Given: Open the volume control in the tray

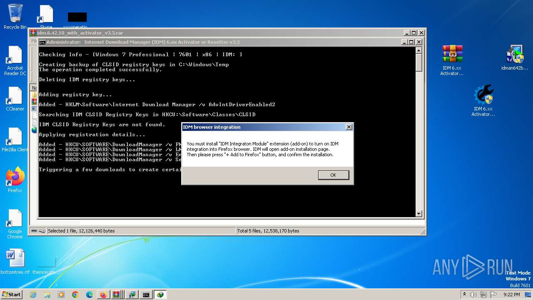Looking at the screenshot, I should coord(473,295).
